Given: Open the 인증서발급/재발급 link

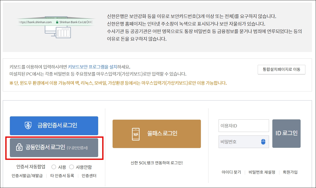Looking at the screenshot, I should [x=27, y=176].
